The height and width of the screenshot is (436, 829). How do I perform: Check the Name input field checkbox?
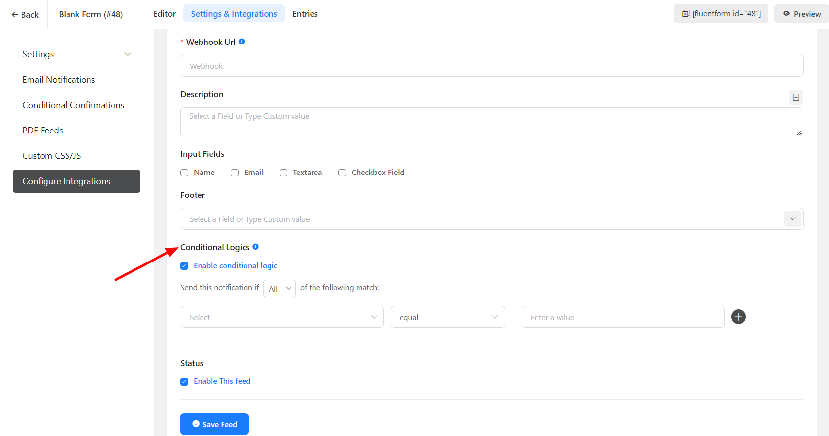coord(184,173)
